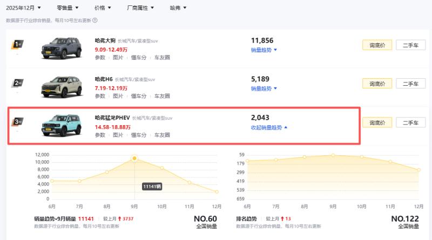The height and width of the screenshot is (240, 432).
Task: Open the 哈弗 brand dropdown
Action: 178,8
